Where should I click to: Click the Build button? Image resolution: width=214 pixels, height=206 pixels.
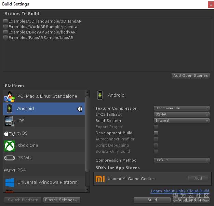pyautogui.click(x=152, y=200)
